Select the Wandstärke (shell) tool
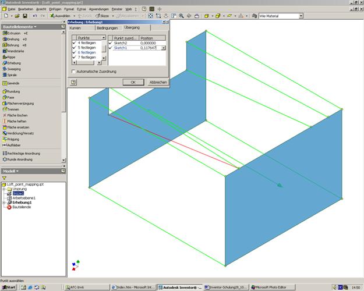This screenshot has height=291, width=364. [x=13, y=51]
